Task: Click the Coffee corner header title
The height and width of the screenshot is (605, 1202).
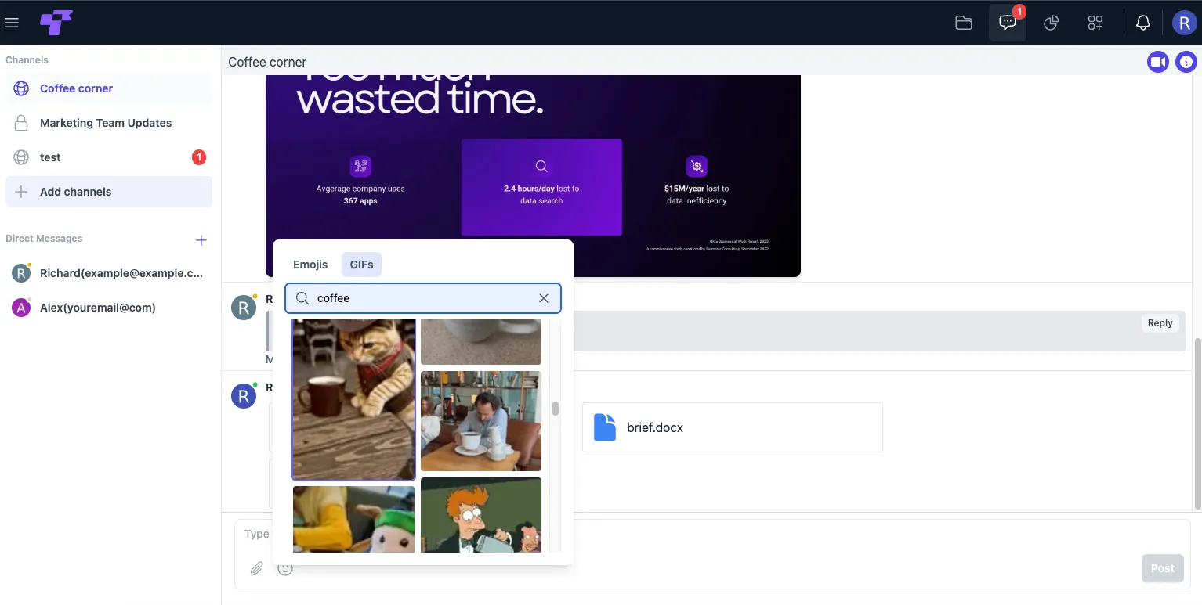Action: pyautogui.click(x=267, y=62)
